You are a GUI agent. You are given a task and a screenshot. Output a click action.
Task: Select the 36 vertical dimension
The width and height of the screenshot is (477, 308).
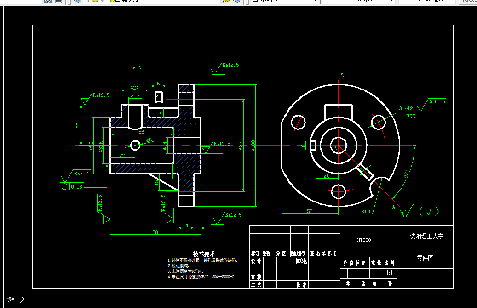pyautogui.click(x=78, y=125)
